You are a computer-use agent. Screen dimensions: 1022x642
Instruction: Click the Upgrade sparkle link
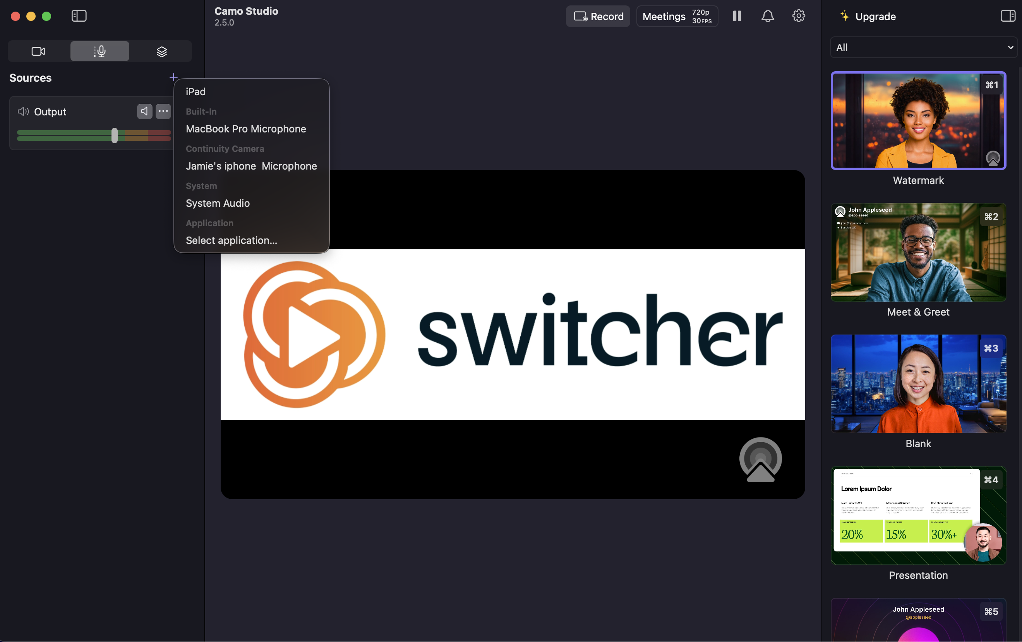click(x=868, y=17)
